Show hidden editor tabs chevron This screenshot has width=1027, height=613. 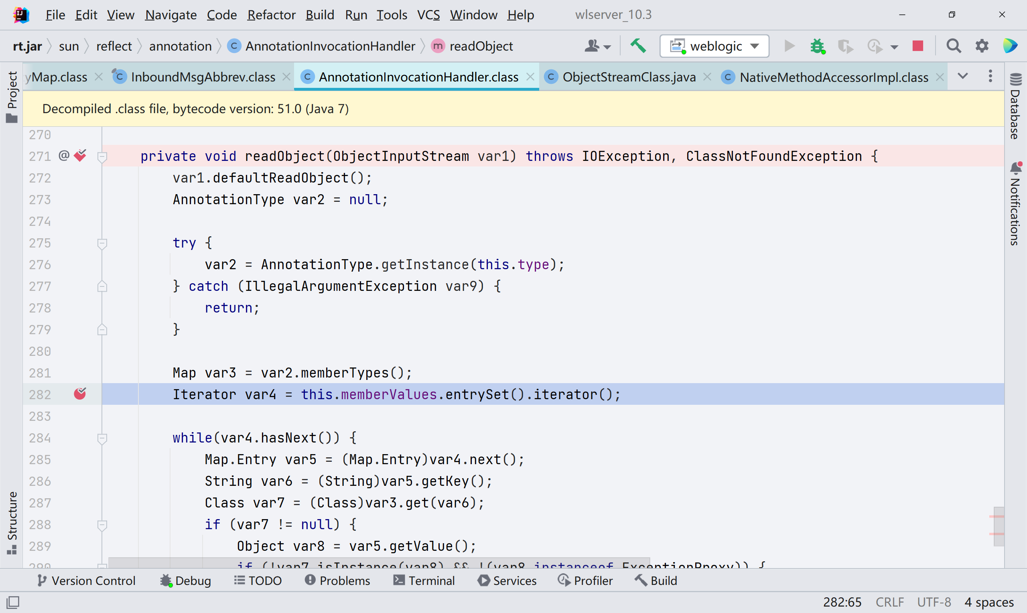pos(962,76)
